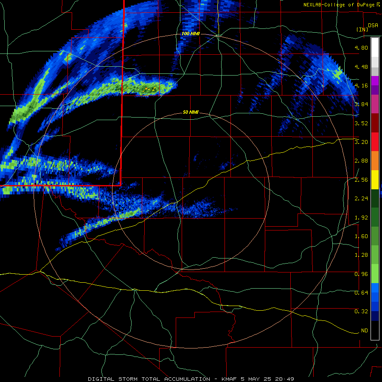Click the 4.16 legend value

click(361, 85)
